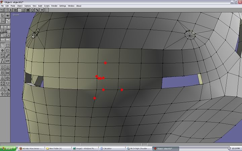The width and height of the screenshot is (242, 151).
Task: Activate the Rotate circular arrow tool
Action: (x=7, y=51)
